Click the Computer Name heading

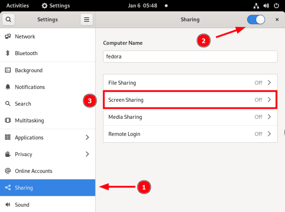123,43
